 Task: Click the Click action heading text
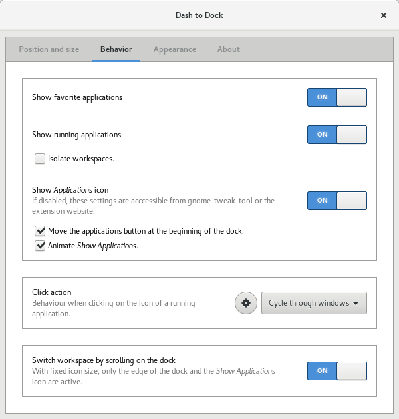point(52,292)
